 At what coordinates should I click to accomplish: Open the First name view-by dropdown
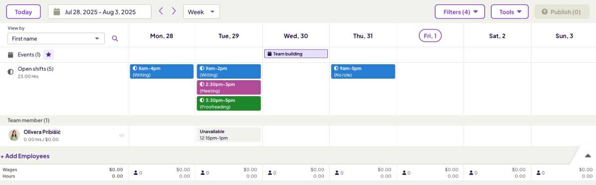[x=56, y=39]
